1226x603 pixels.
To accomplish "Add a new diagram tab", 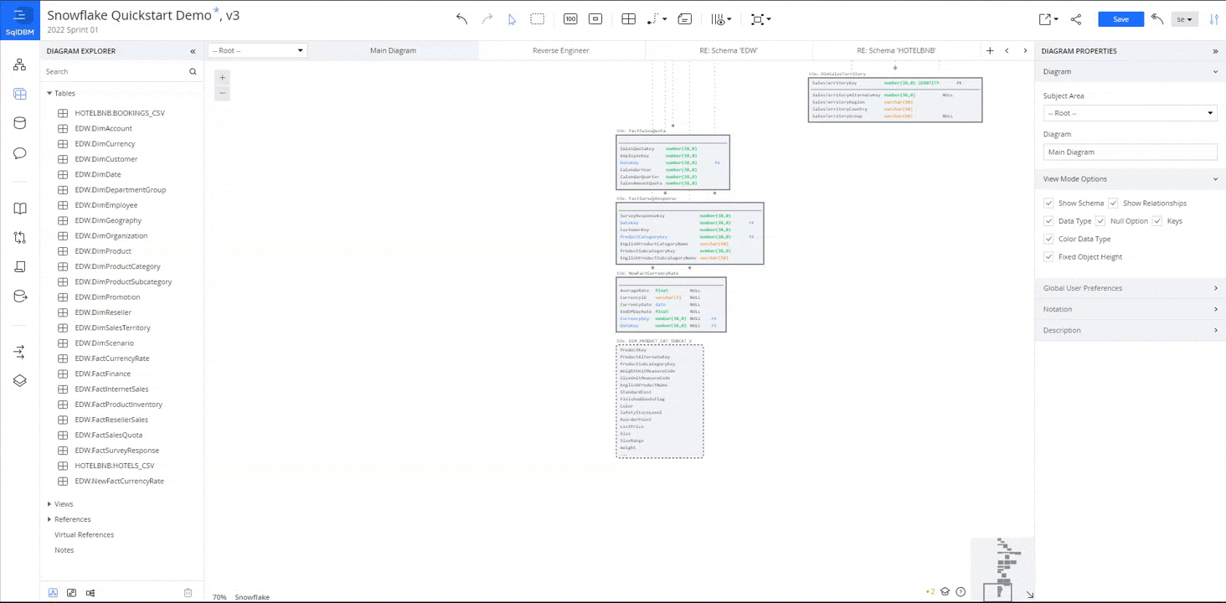I will pos(990,51).
